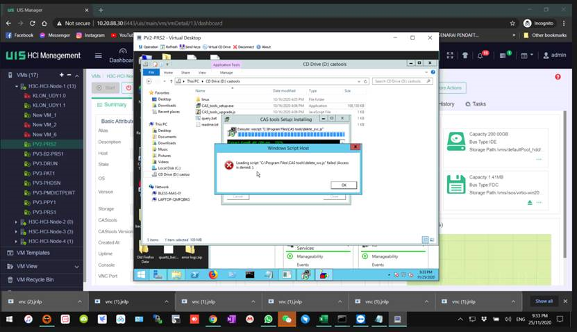Screen dimensions: 577x332
Task: Open the Summary tab of the VM
Action: [112, 105]
